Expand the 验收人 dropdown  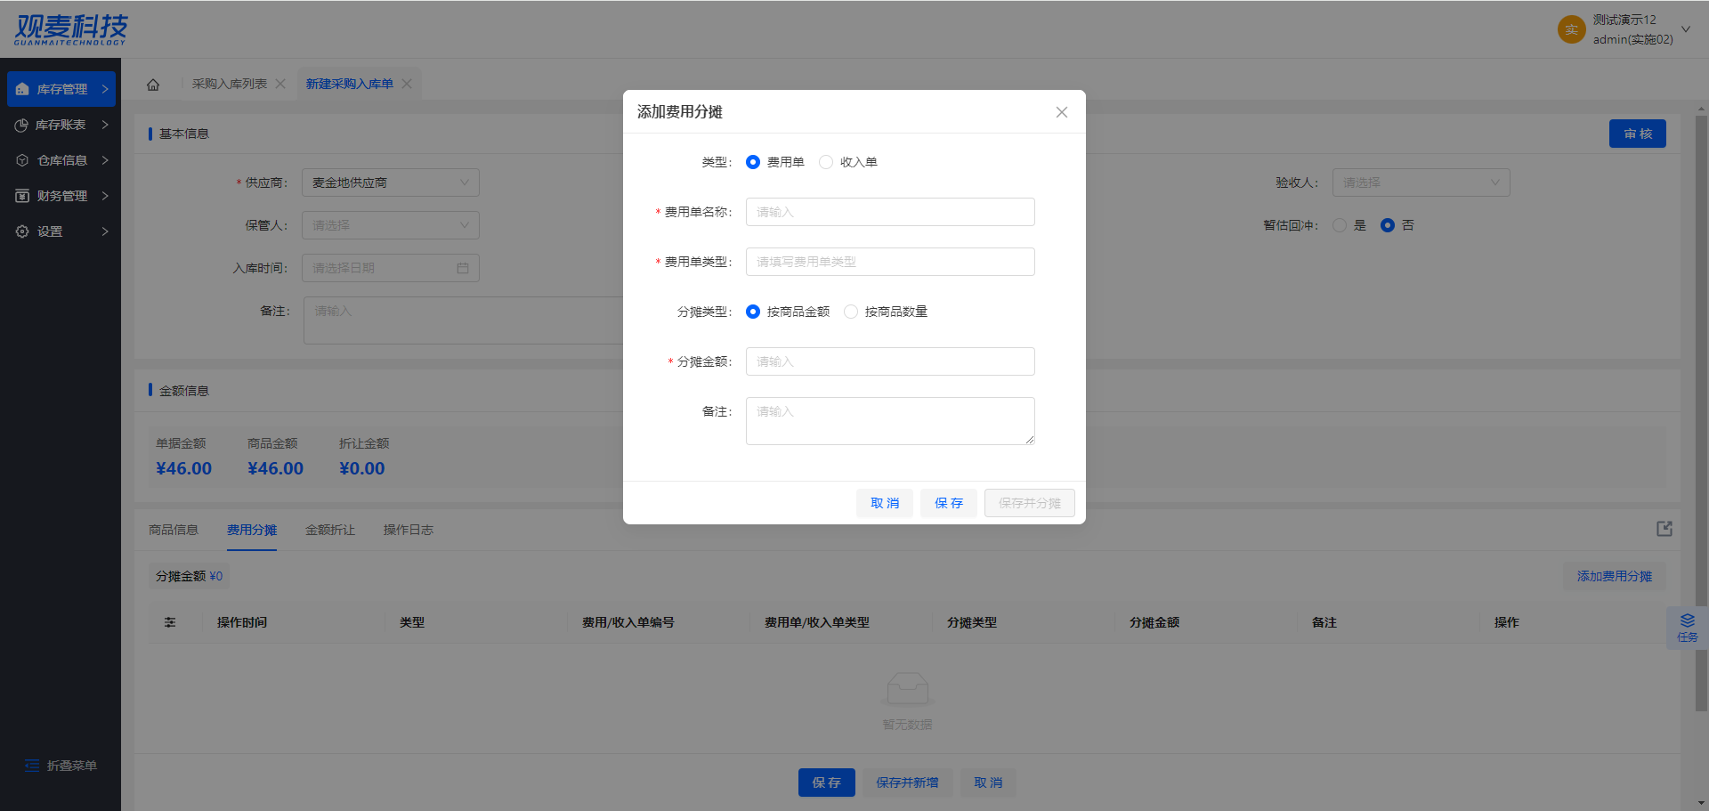coord(1420,182)
